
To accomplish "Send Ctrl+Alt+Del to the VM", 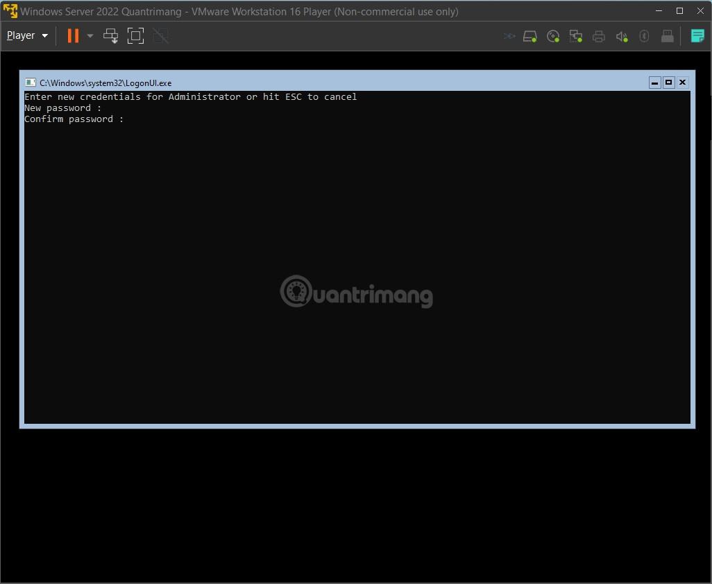I will click(110, 35).
